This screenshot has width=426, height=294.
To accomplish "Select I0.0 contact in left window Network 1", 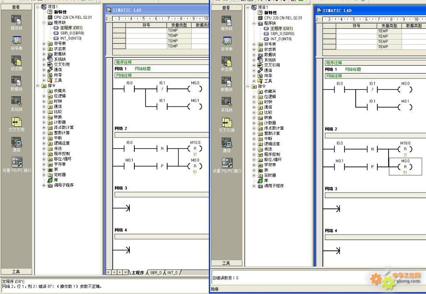I will [x=129, y=87].
